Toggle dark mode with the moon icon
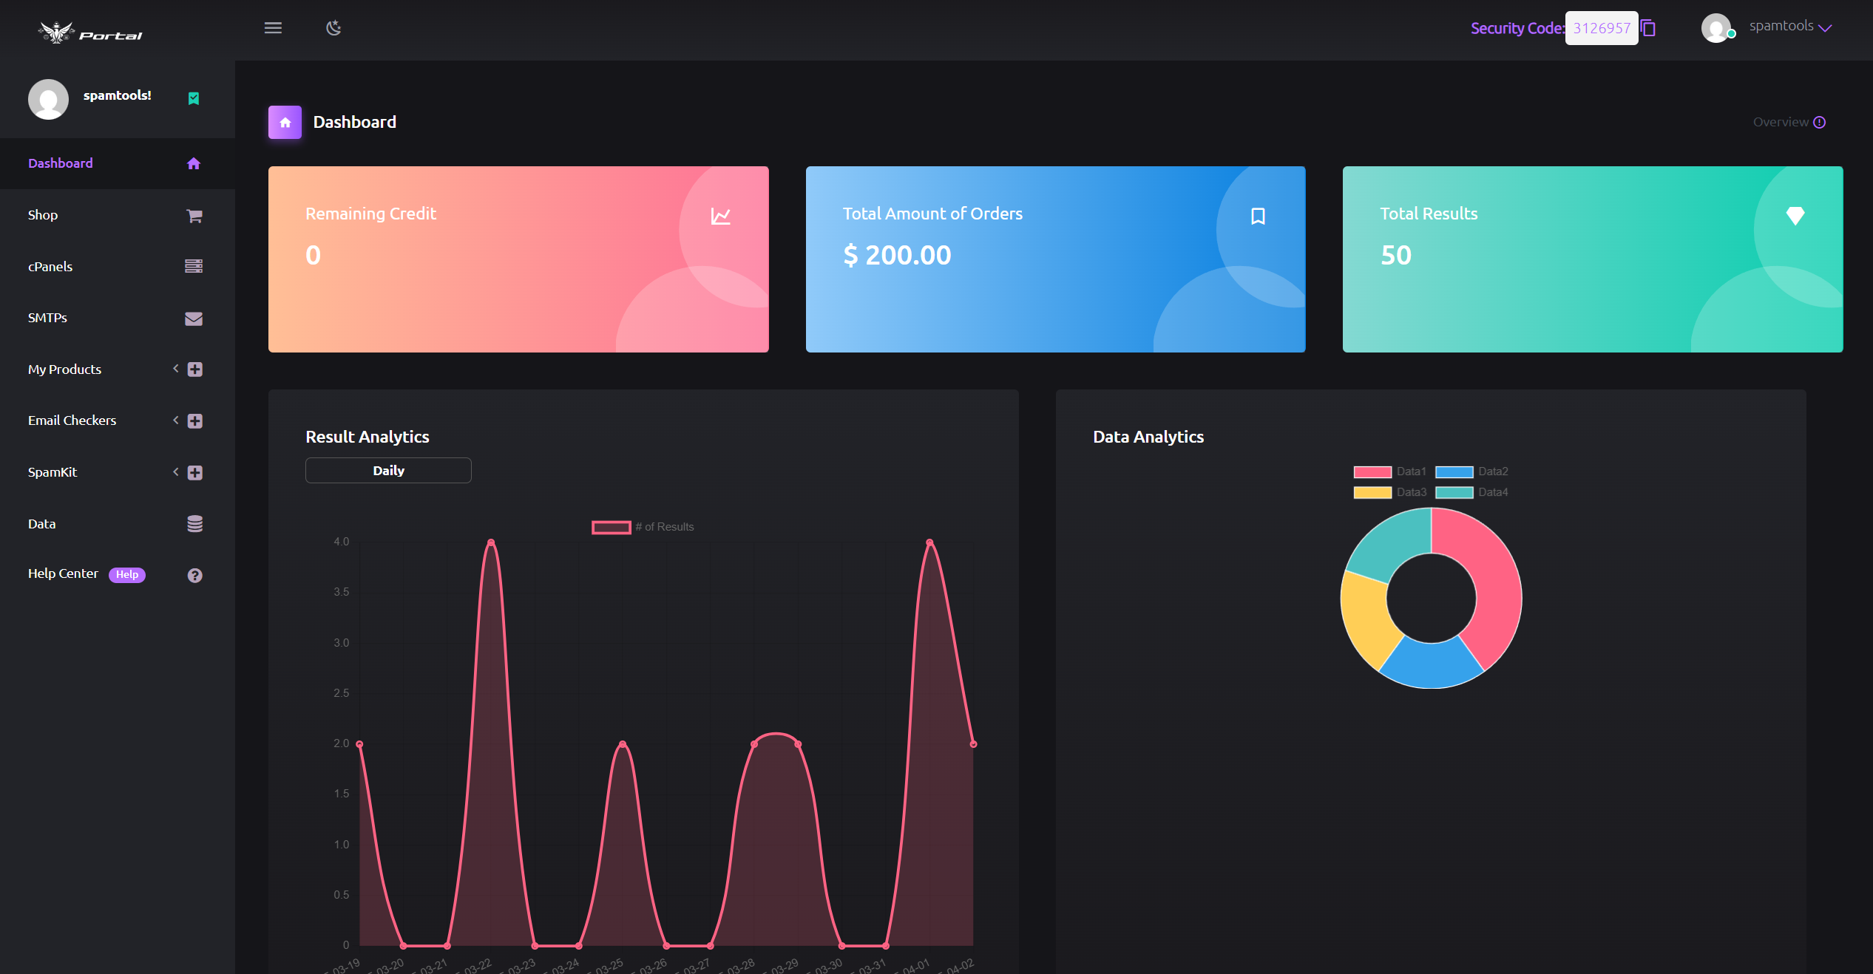 click(x=333, y=27)
